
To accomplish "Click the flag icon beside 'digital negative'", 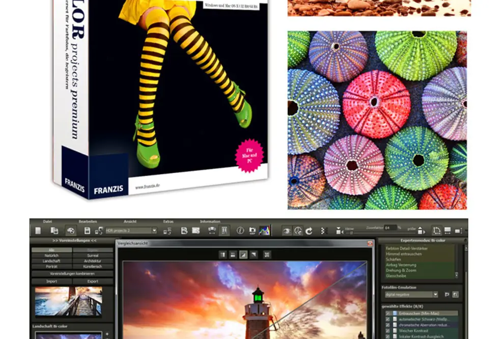I will click(447, 294).
